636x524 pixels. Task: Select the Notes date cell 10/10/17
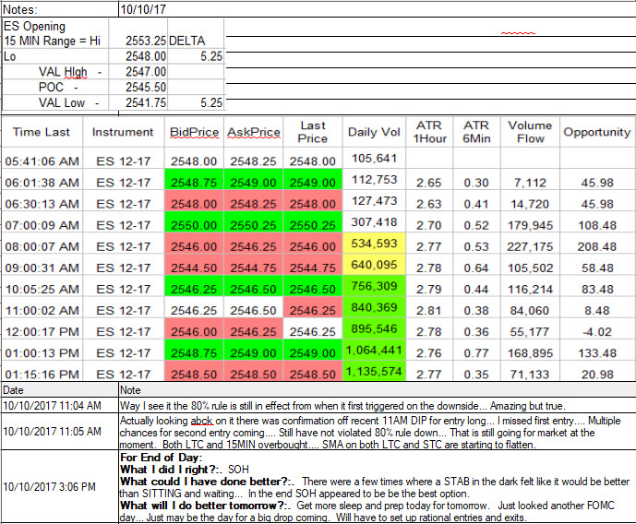(143, 9)
